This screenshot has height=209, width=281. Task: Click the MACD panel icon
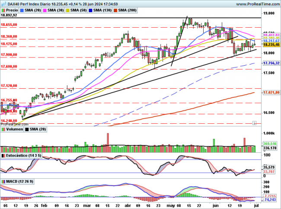pyautogui.click(x=3, y=181)
